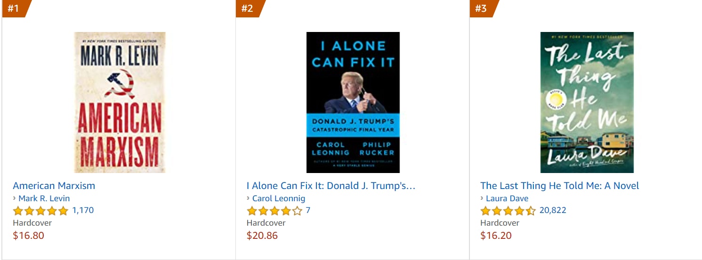
Task: Click the $20.86 price
Action: tap(262, 236)
